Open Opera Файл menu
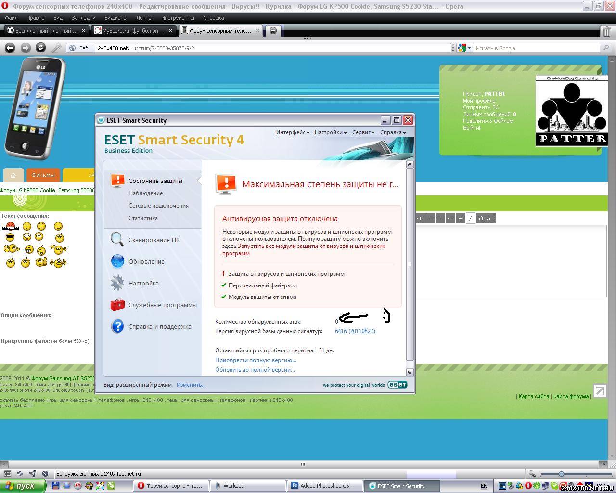616x493 pixels. [11, 18]
